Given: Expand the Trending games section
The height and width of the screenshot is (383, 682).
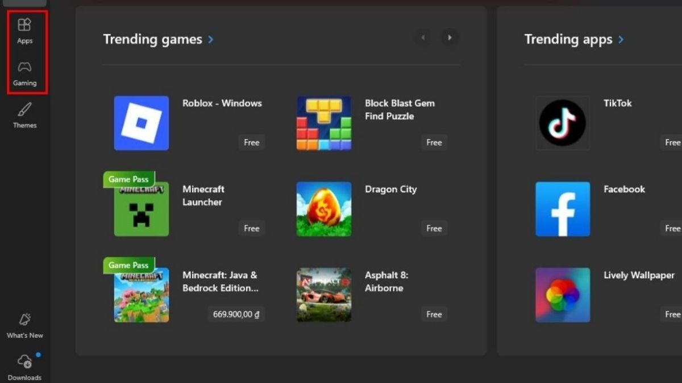Looking at the screenshot, I should click(210, 39).
